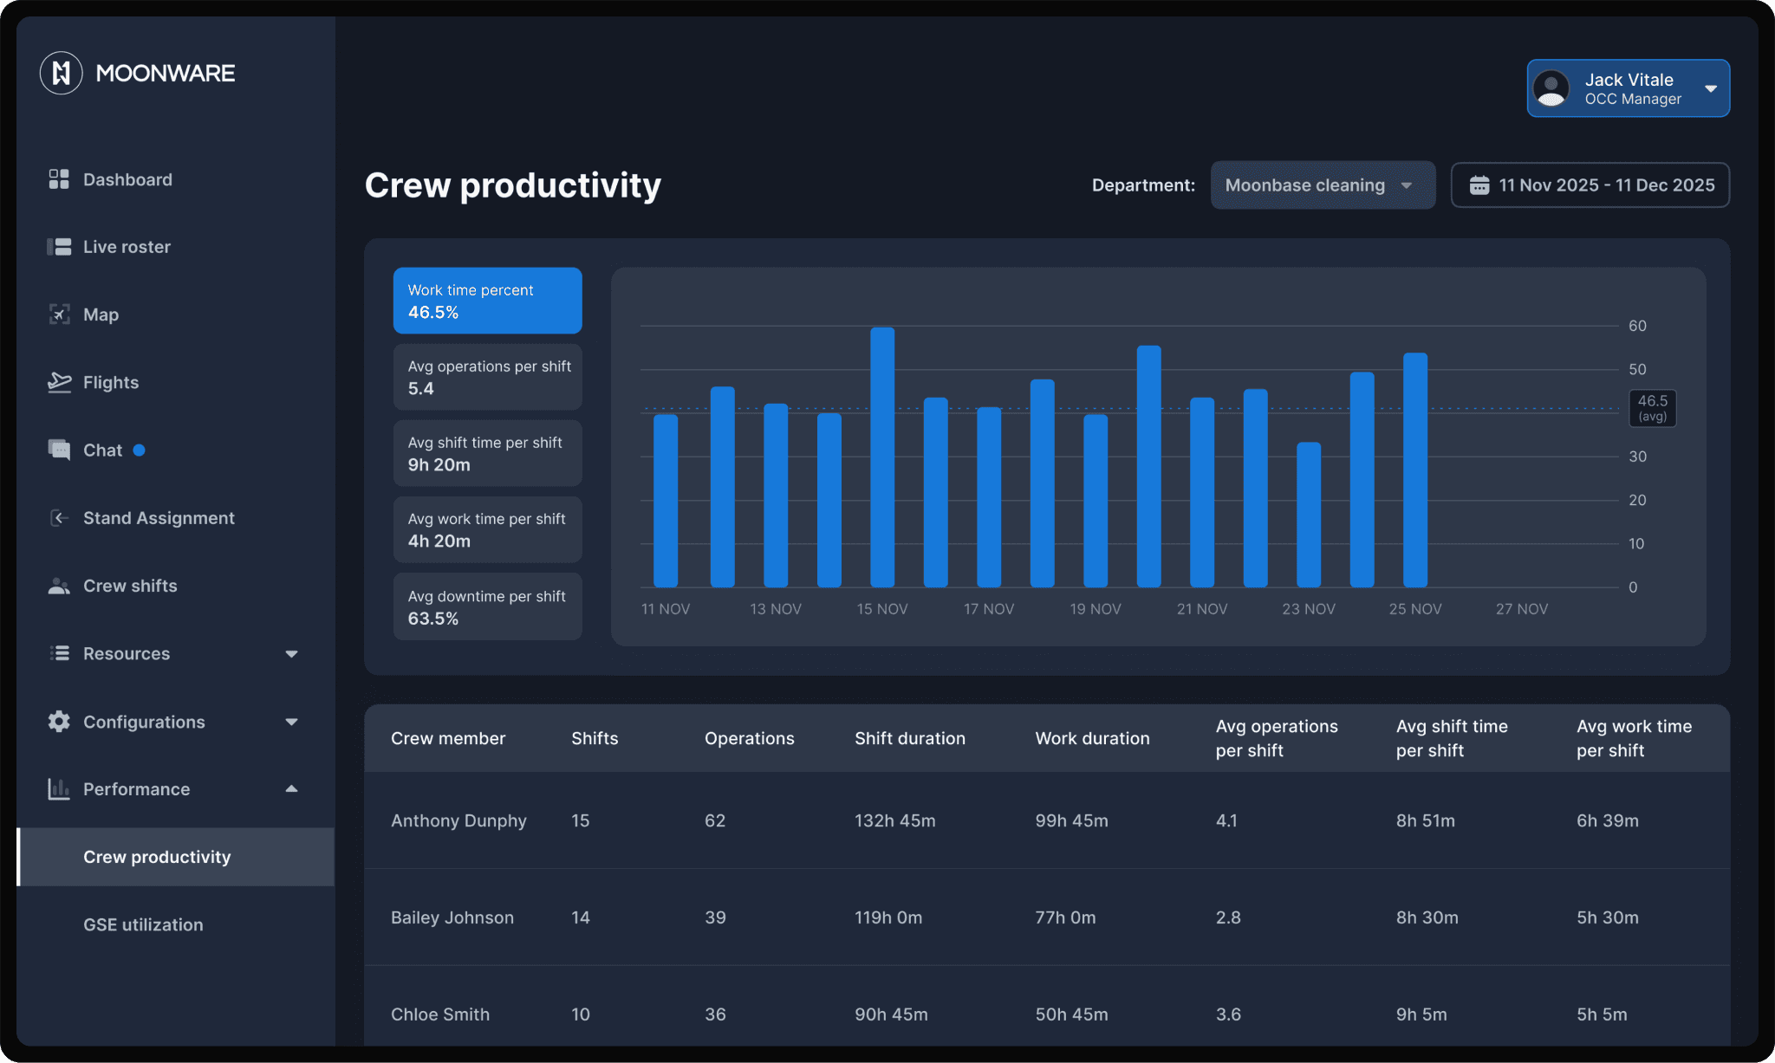Open the Moonbase cleaning department dropdown
This screenshot has height=1063, width=1775.
click(1322, 185)
